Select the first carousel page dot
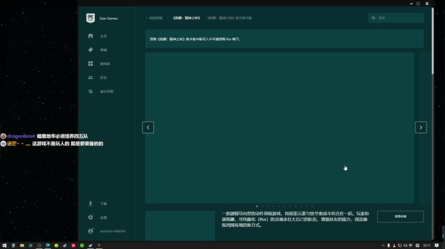The image size is (445, 249). click(257, 206)
